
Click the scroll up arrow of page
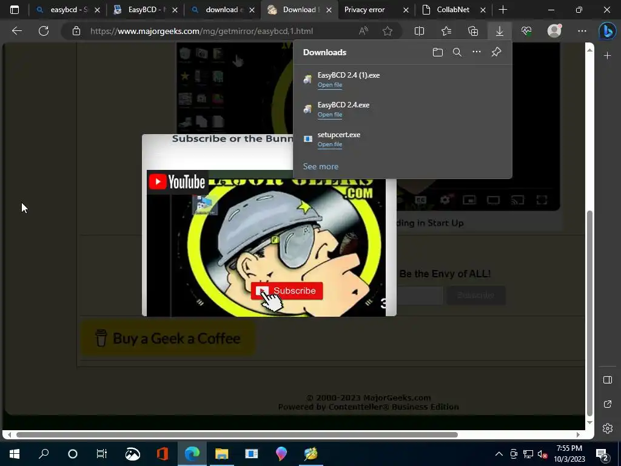pos(589,50)
